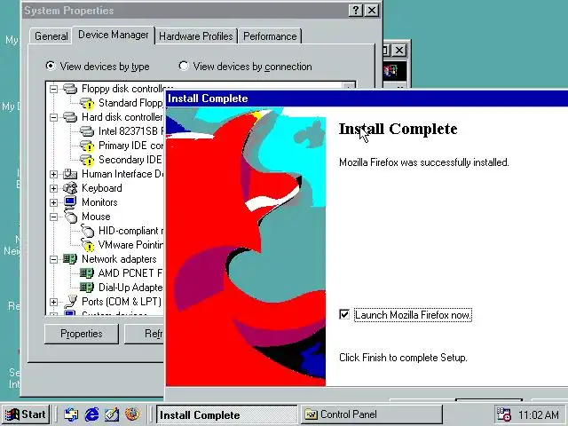Select the Monitors text in device tree
Image resolution: width=568 pixels, height=426 pixels.
coord(99,202)
